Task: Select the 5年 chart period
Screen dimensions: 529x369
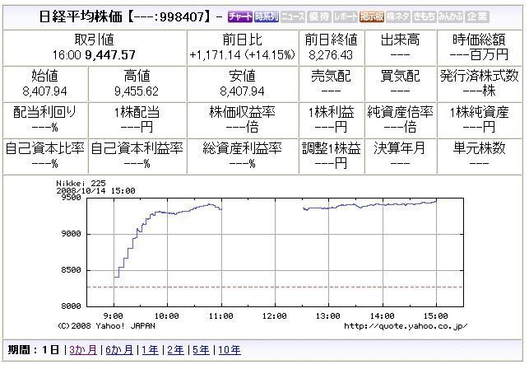Action: 201,349
